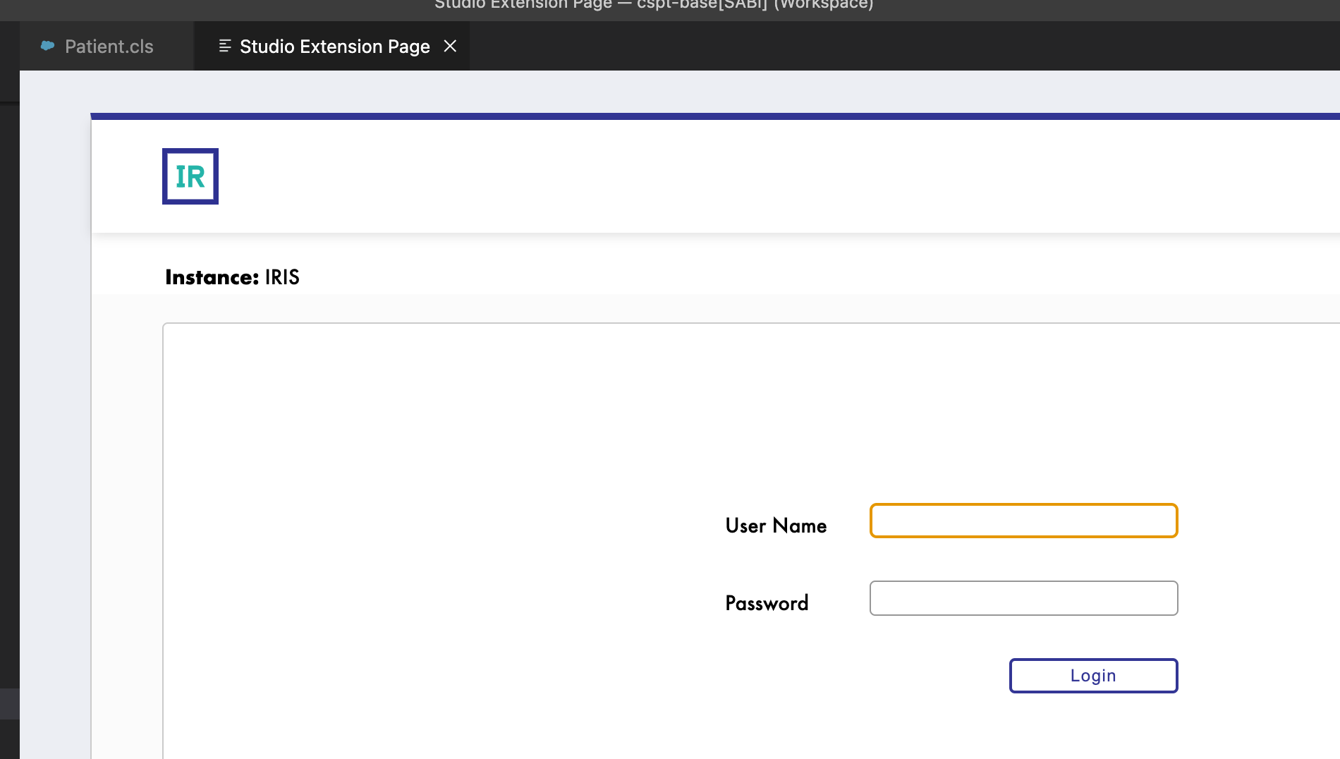Switch to the Patient.cls tab
Screen dimensions: 1340x759
click(107, 47)
